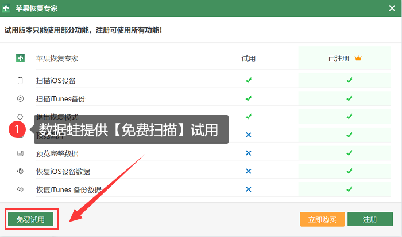Screen dimensions: 402x237
Task: Click the 已注册 checkmark for 预览完整数据
Action: point(349,153)
